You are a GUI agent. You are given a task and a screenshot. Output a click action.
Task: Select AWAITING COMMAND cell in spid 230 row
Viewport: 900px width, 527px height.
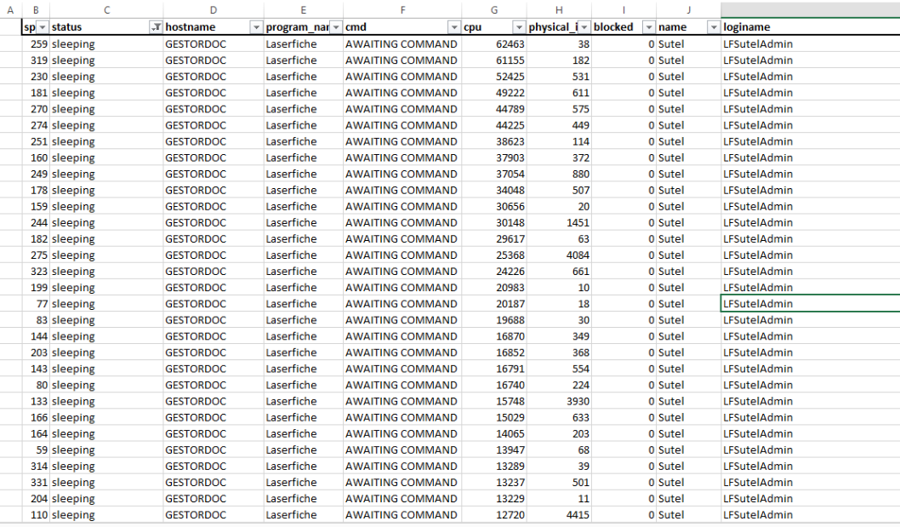click(403, 77)
